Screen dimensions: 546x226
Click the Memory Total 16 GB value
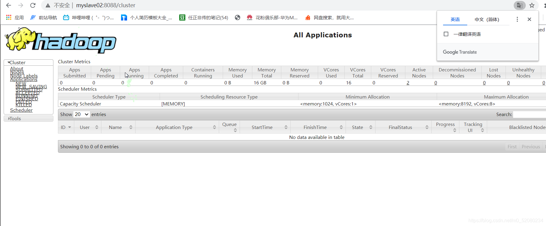tap(260, 83)
